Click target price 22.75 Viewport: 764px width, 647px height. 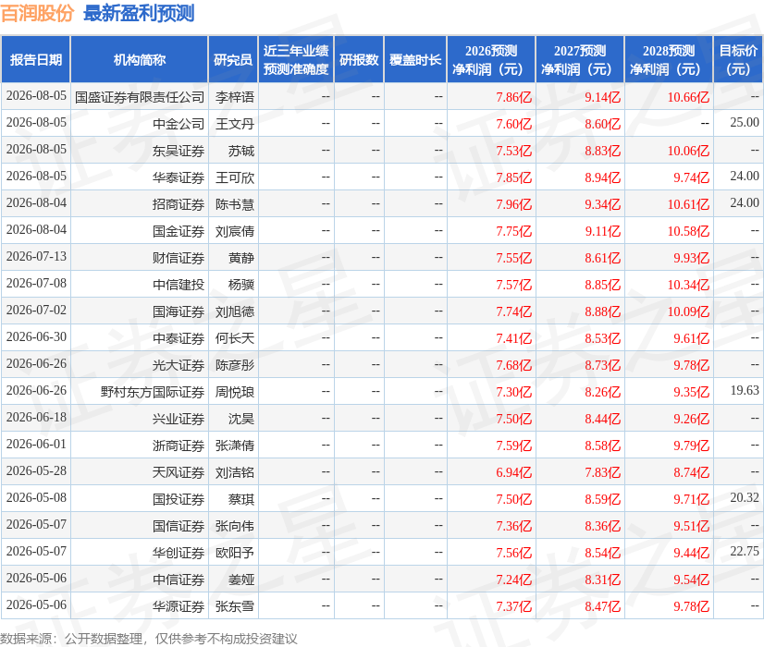745,551
